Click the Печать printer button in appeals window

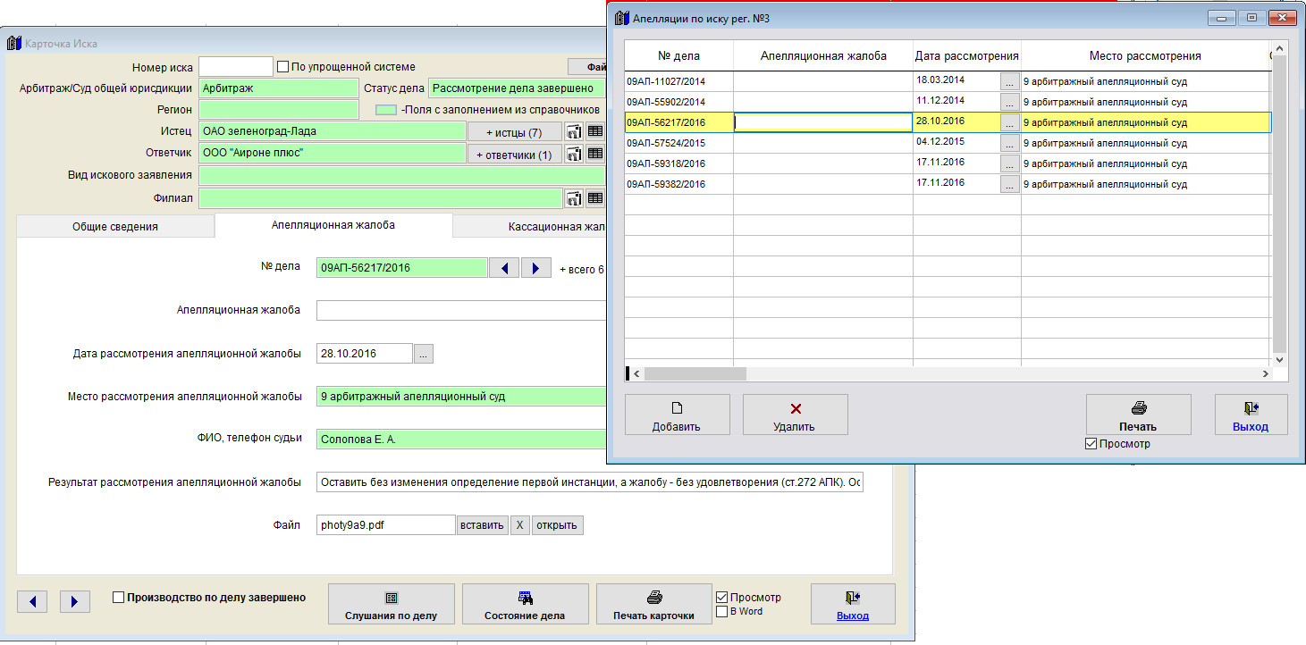(1138, 415)
